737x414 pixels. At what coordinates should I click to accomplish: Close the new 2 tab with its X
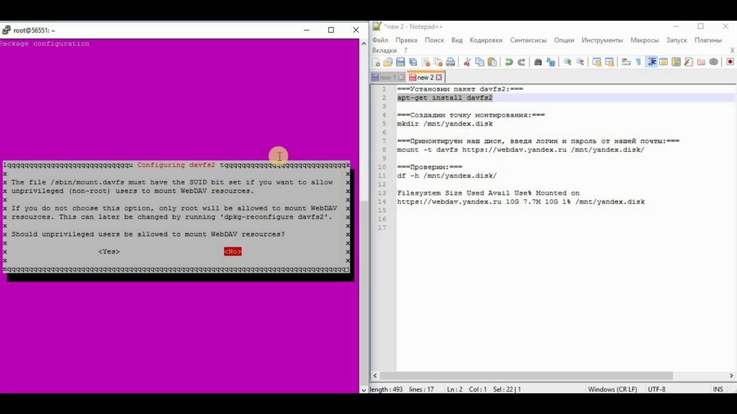pos(439,78)
